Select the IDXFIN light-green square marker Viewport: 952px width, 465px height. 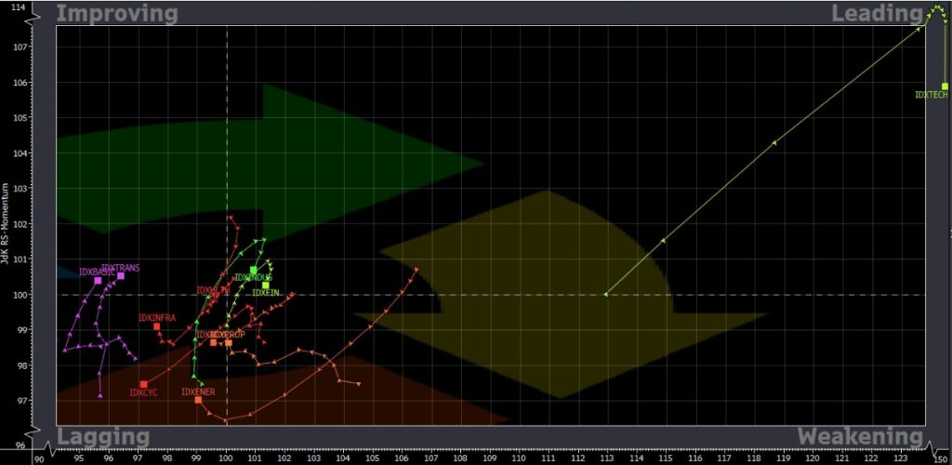(x=265, y=286)
